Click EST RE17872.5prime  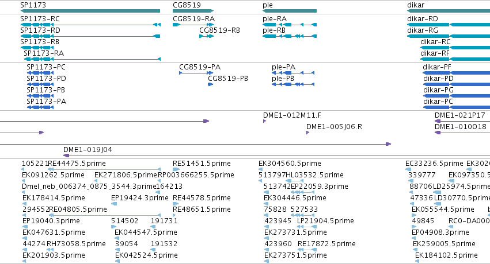click(327, 244)
